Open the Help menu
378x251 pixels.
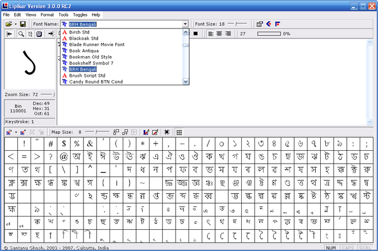[96, 14]
